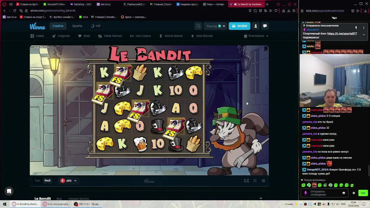Go to Originals section
370x208 pixels.
coord(61,36)
